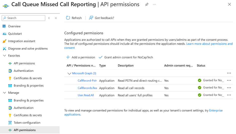236x134 pixels.
Task: Click into the sidebar Search field
Action: click(x=25, y=18)
